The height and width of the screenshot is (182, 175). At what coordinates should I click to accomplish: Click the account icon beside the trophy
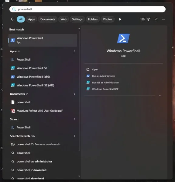click(x=156, y=19)
